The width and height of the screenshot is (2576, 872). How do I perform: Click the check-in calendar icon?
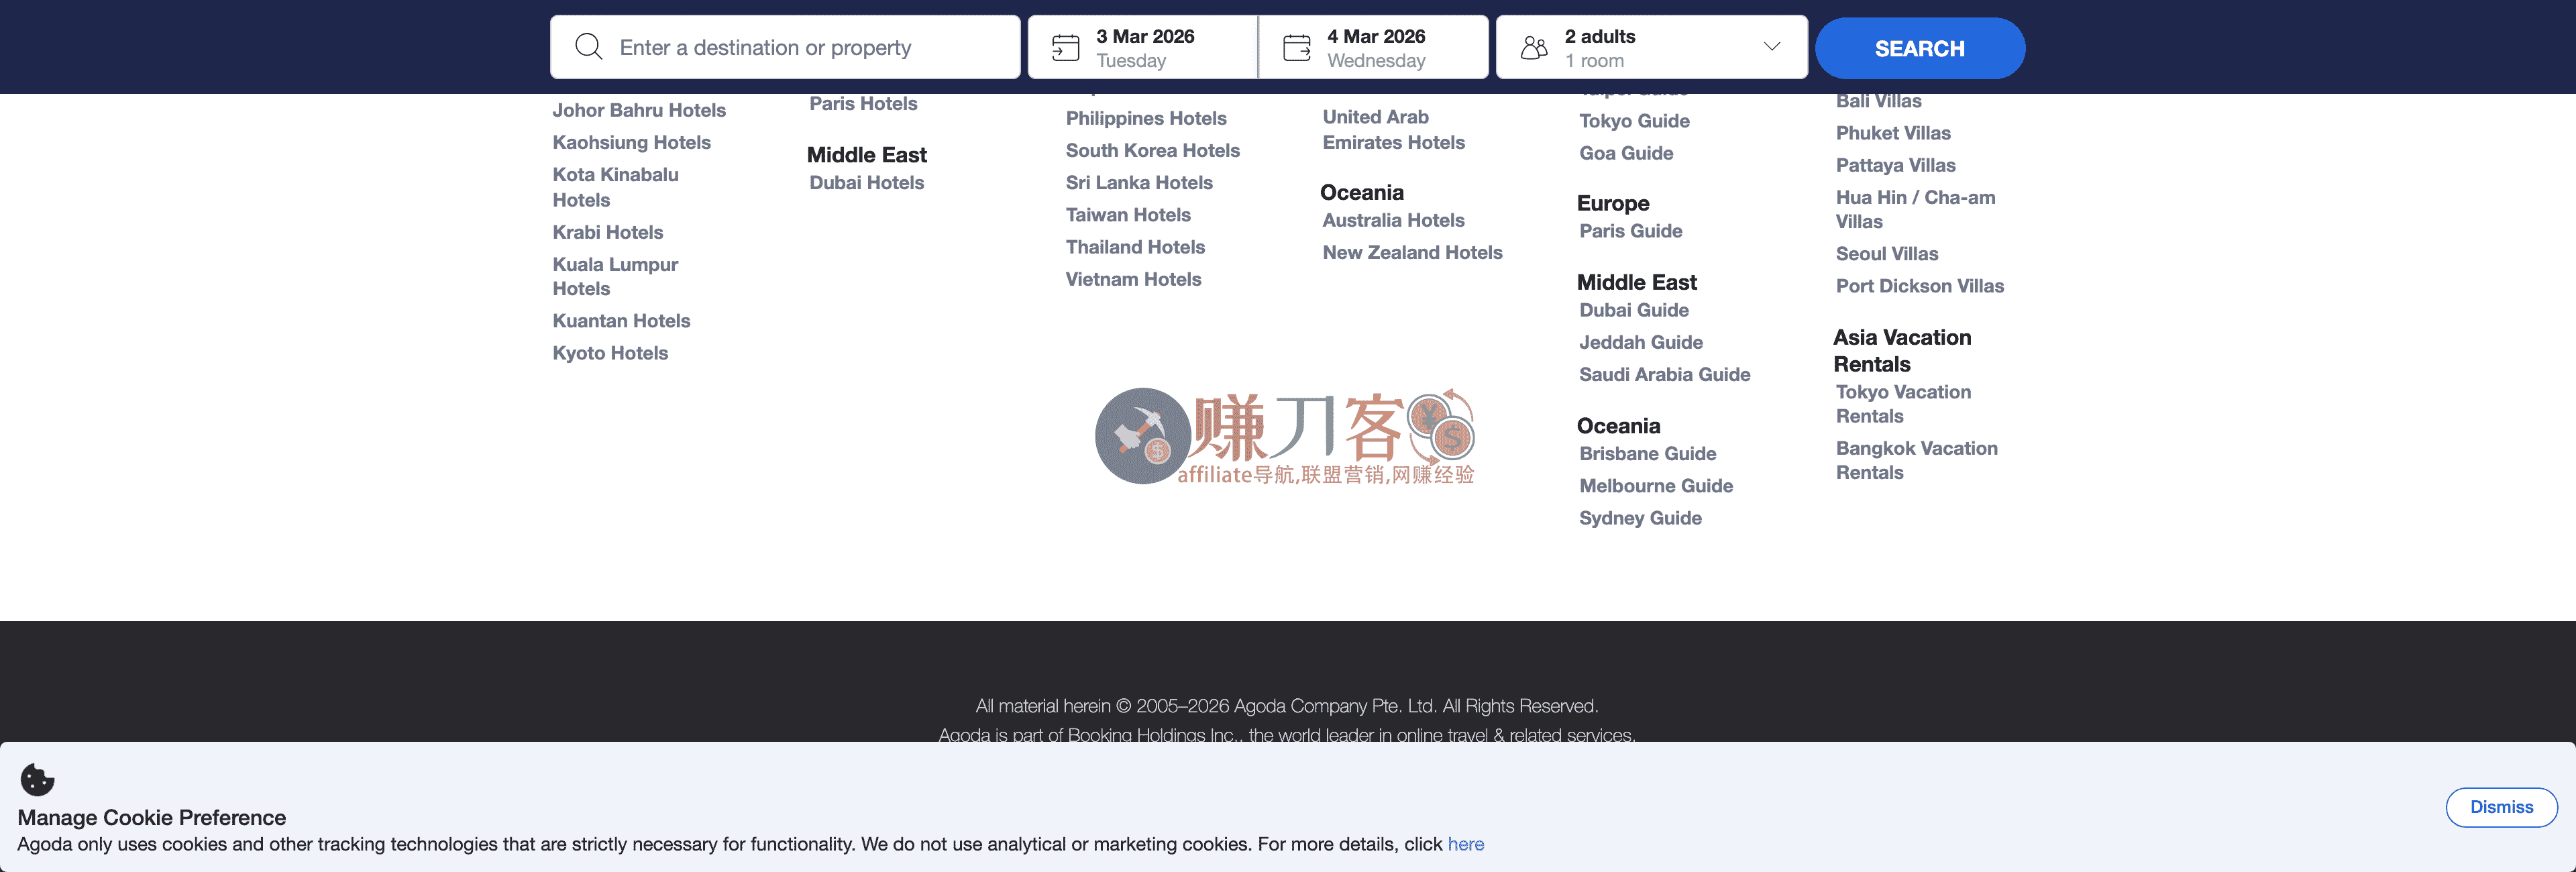[1065, 48]
